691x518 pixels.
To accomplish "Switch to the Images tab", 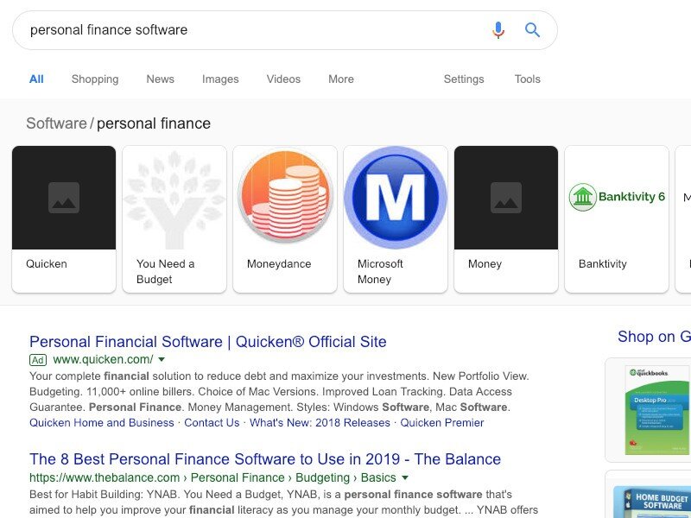I will 220,79.
